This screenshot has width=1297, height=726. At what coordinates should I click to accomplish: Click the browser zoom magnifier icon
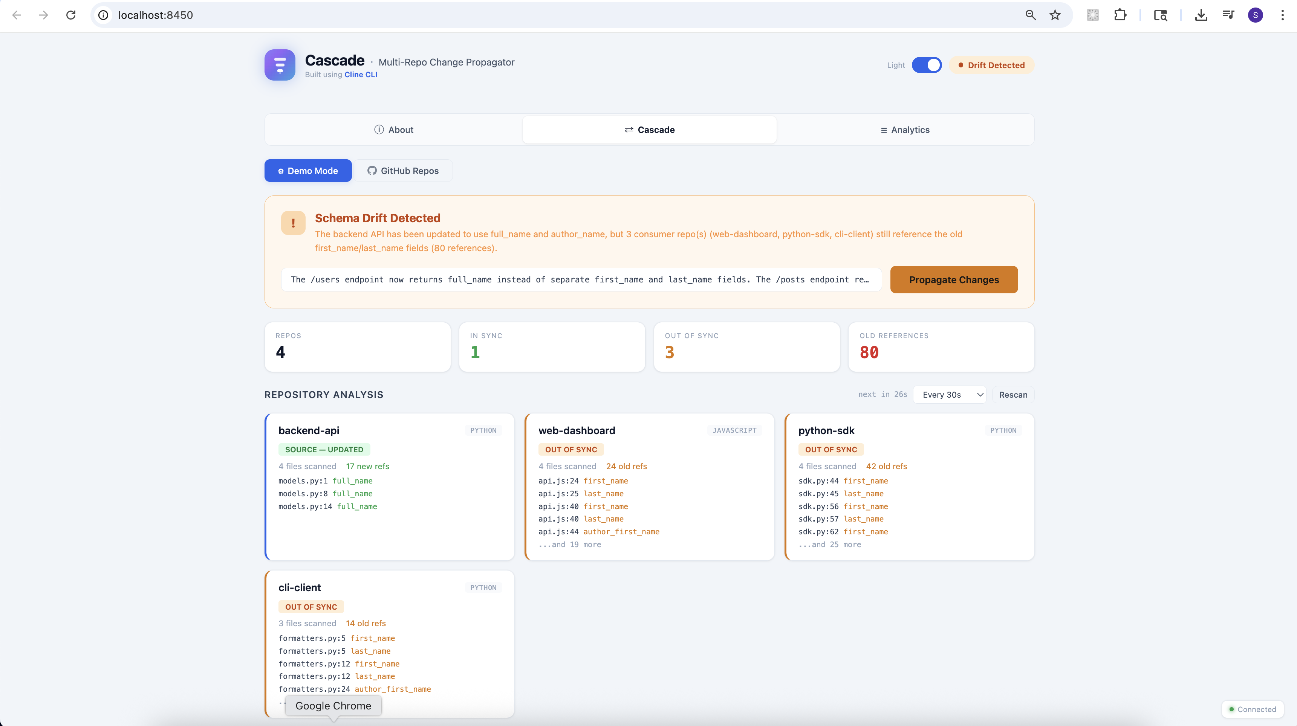pos(1030,15)
